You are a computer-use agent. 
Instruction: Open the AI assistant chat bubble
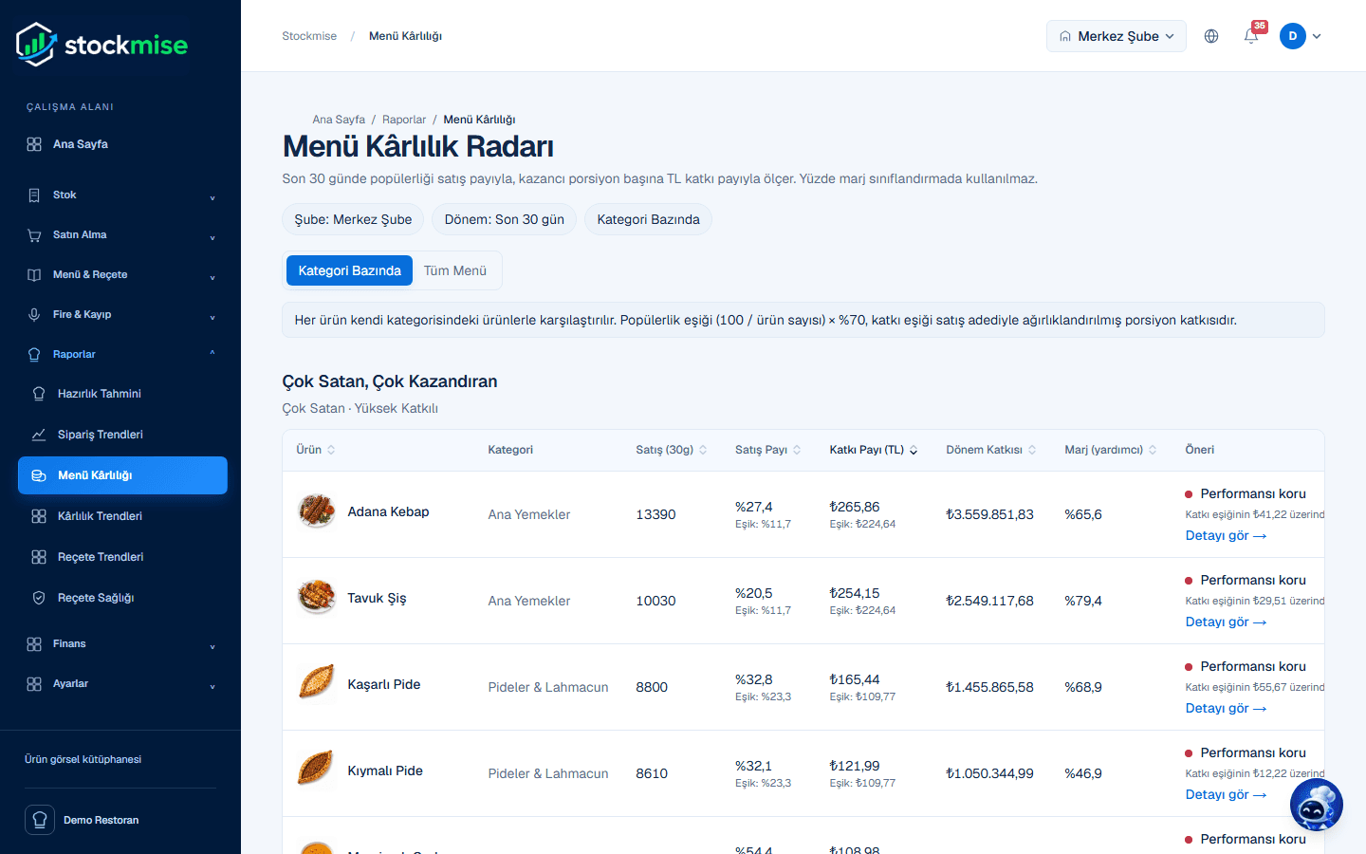1317,805
